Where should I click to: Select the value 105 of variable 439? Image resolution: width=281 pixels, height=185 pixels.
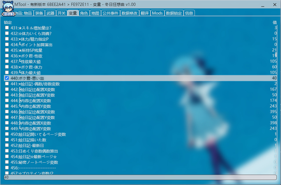pyautogui.click(x=273, y=72)
